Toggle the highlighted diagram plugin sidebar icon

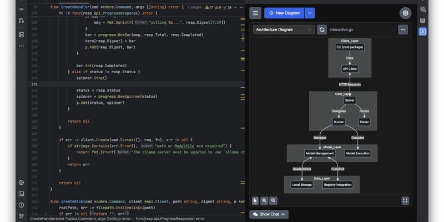coord(422,32)
